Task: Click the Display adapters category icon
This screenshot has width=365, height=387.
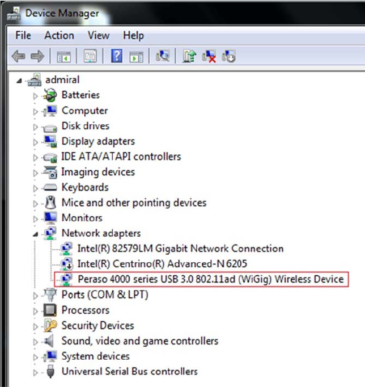Action: pos(50,142)
